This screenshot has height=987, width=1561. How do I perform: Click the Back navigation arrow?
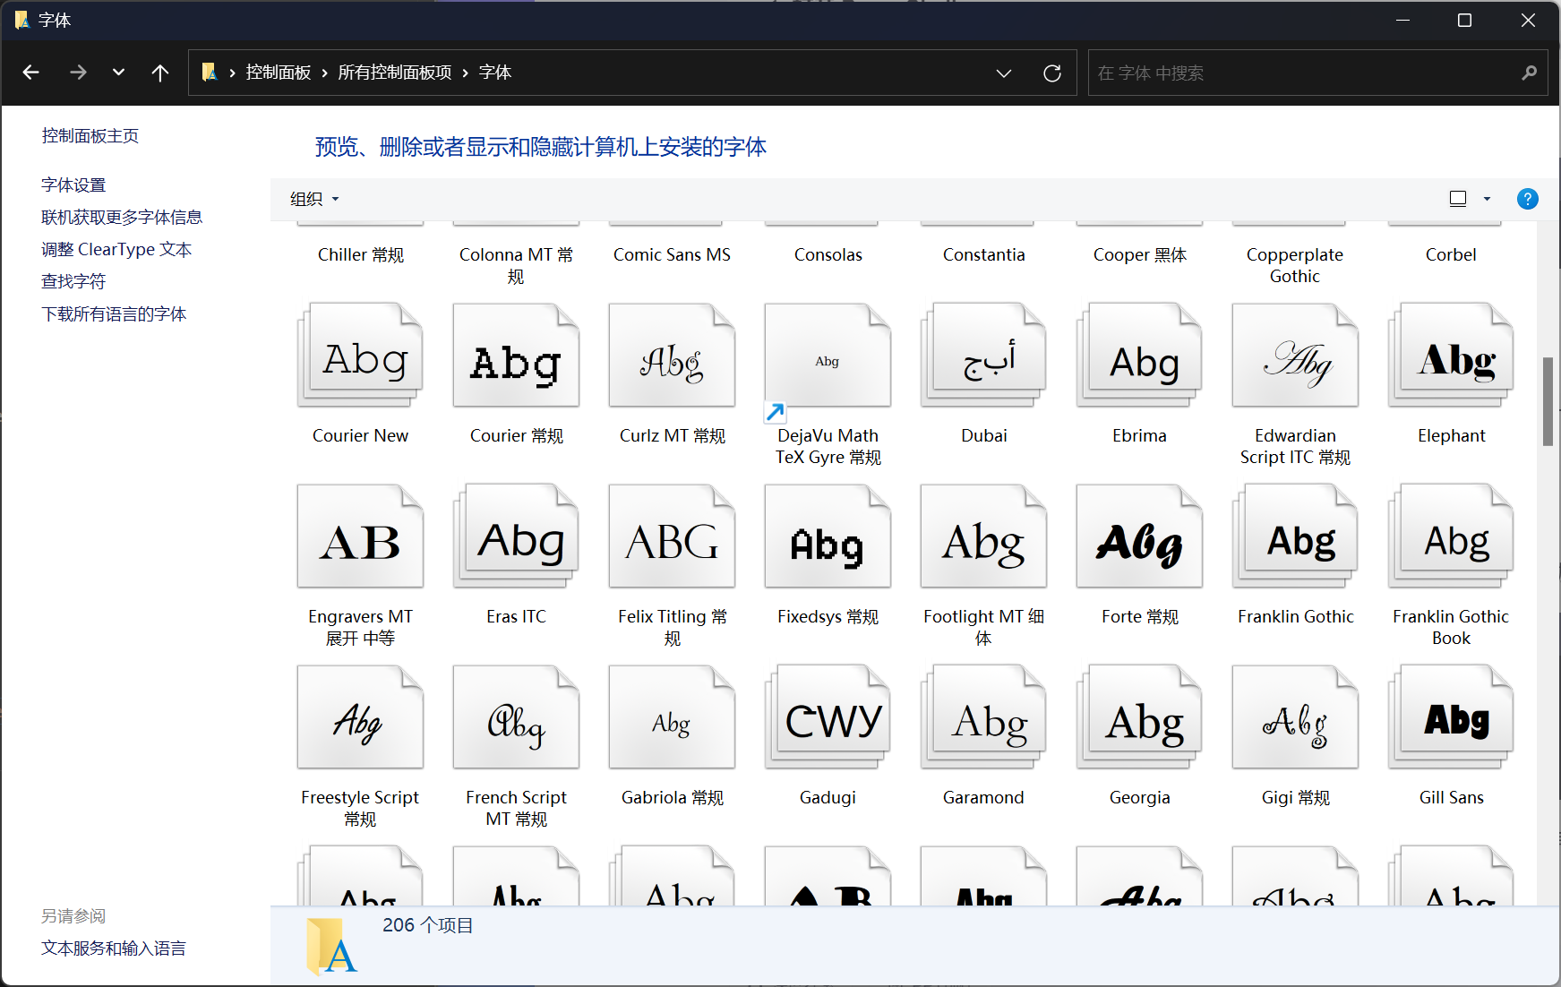(x=31, y=73)
